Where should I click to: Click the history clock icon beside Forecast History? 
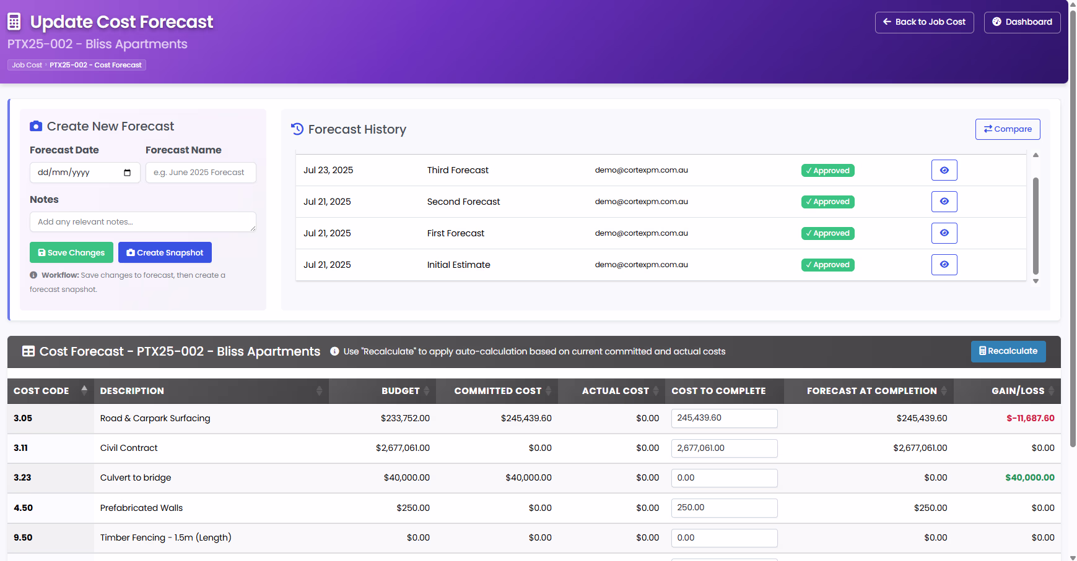[x=297, y=129]
